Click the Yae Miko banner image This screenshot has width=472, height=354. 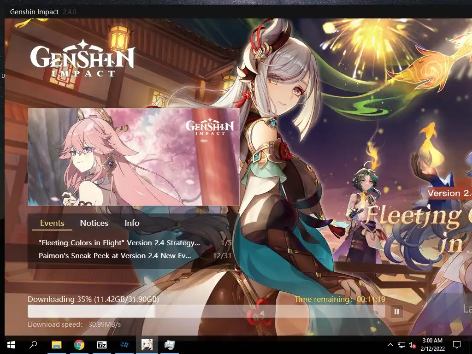(133, 157)
